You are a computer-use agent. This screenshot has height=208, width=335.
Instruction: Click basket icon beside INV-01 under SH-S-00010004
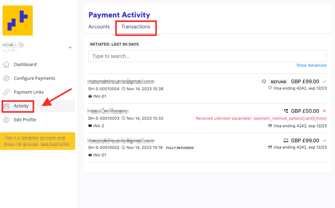[x=90, y=96]
